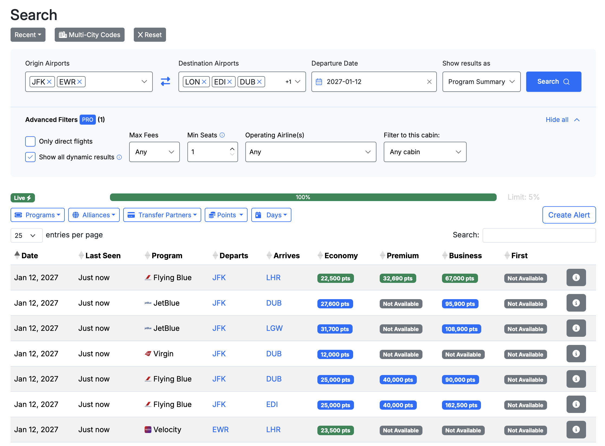Click the EDI arrival airport link
Image resolution: width=605 pixels, height=446 pixels.
(272, 404)
